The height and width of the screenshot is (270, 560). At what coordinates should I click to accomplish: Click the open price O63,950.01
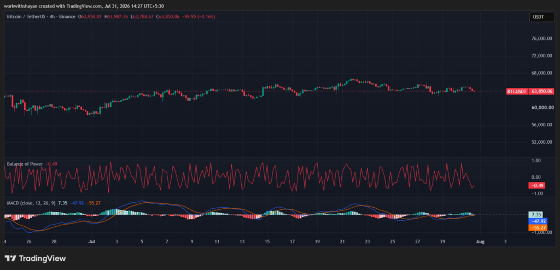[x=90, y=16]
